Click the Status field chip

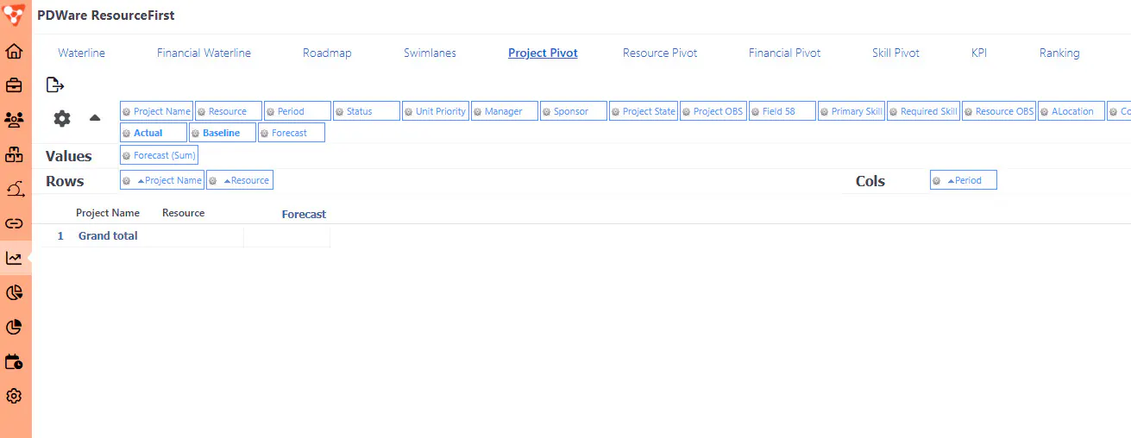coord(367,111)
